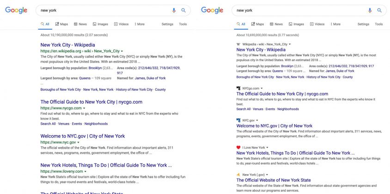Open New York Hotels, Things To Do right result
The image size is (390, 194).
coord(295,153)
